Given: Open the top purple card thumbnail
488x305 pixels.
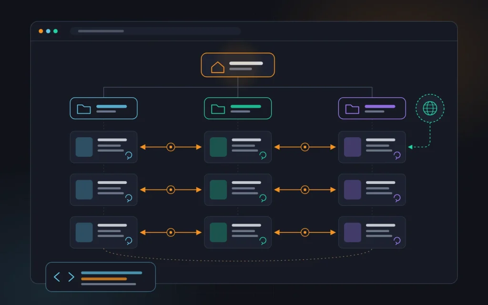Looking at the screenshot, I should [352, 147].
